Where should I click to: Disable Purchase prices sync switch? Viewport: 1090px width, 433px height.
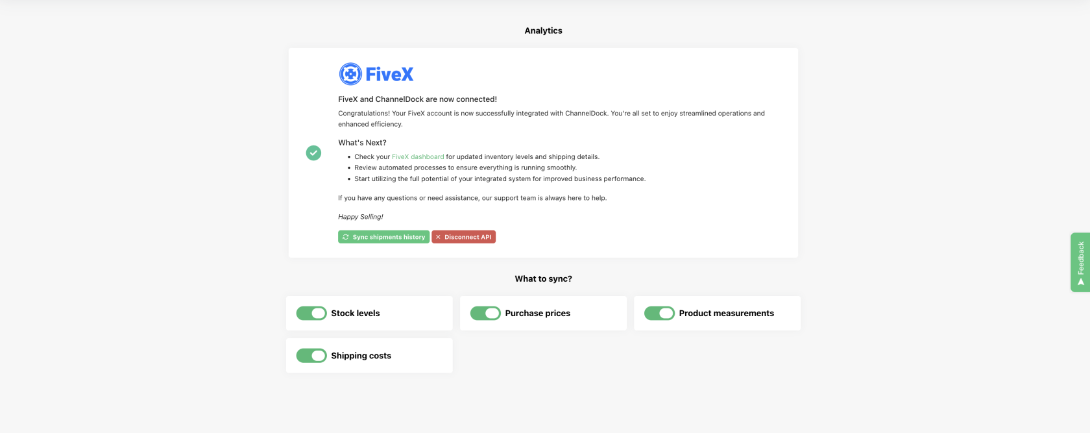[485, 314]
